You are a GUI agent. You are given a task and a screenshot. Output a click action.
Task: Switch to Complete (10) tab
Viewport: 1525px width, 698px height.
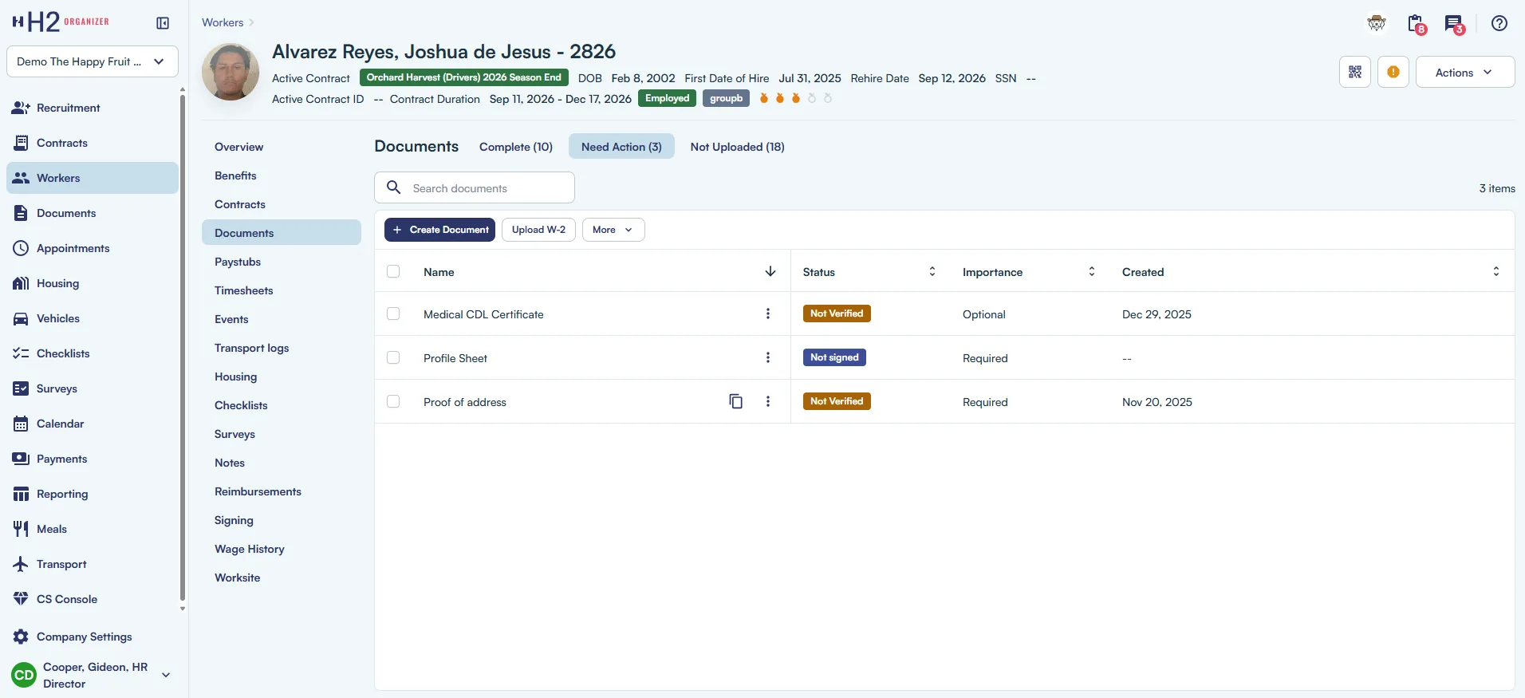coord(516,147)
